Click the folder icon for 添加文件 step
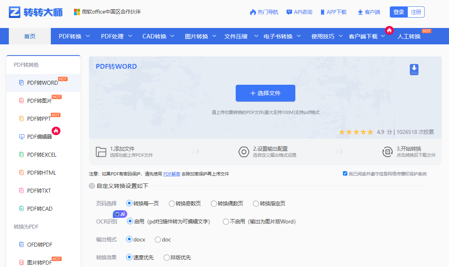Image resolution: width=449 pixels, height=267 pixels. [x=101, y=151]
